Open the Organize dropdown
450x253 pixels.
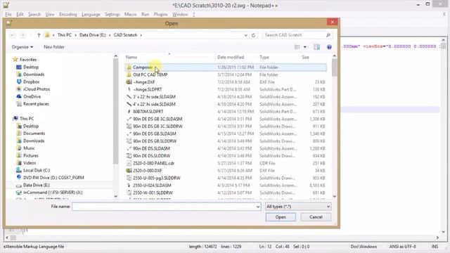point(22,47)
